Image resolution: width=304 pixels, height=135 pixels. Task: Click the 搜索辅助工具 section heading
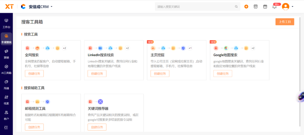coord(34,88)
